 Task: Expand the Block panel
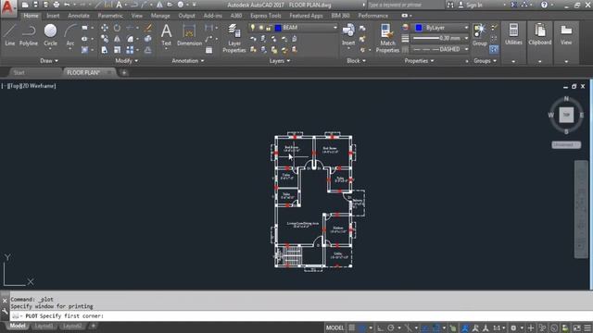pos(356,61)
